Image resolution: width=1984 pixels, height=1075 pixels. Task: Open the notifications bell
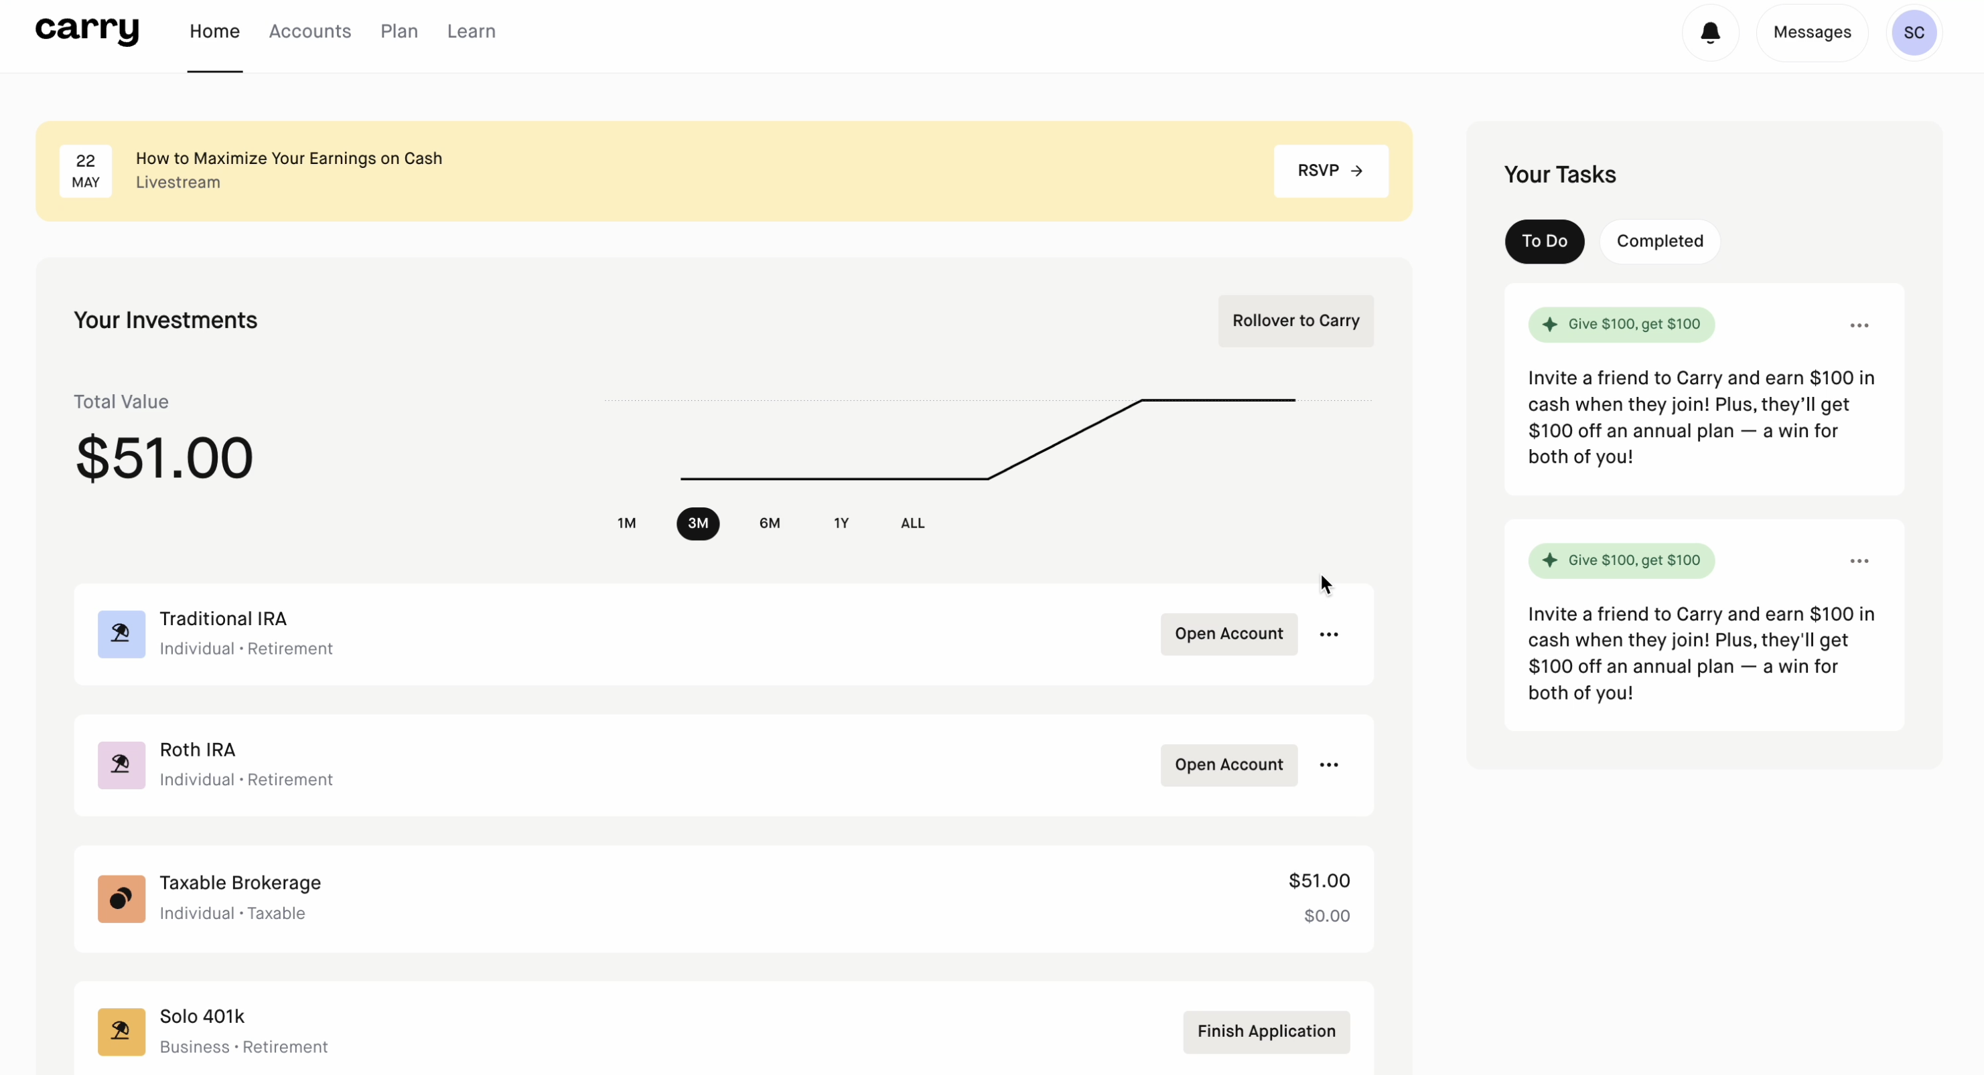[x=1710, y=32]
